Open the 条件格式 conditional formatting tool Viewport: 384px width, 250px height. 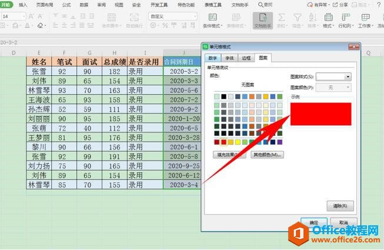pyautogui.click(x=212, y=21)
